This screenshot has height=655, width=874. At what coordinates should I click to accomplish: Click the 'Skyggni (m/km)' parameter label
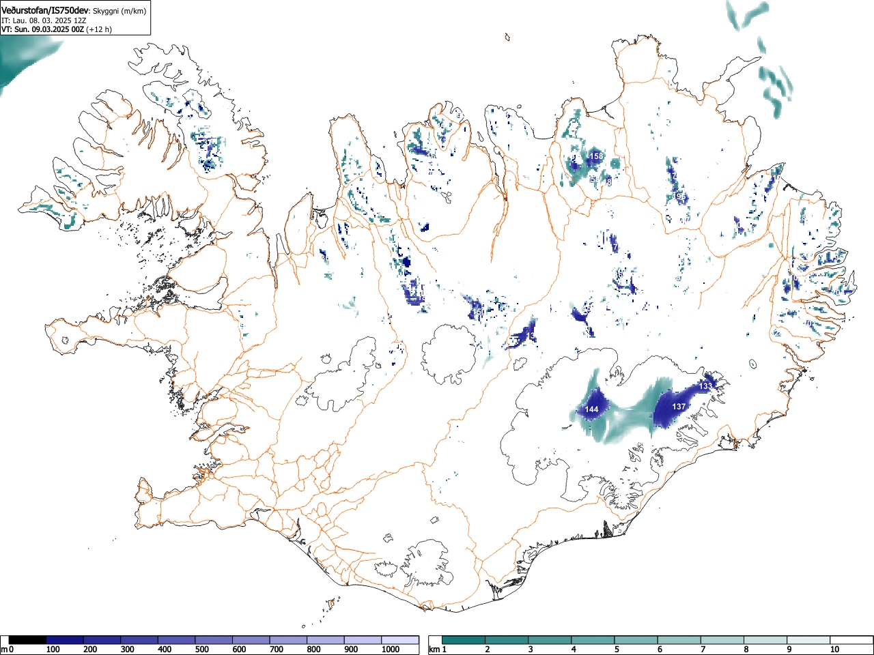point(119,10)
